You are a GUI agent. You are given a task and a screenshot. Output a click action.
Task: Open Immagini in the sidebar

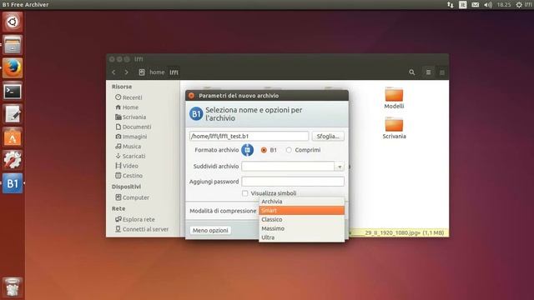click(x=131, y=137)
